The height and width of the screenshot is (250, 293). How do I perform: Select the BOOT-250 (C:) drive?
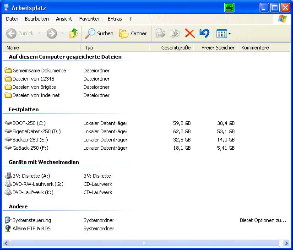pyautogui.click(x=29, y=123)
